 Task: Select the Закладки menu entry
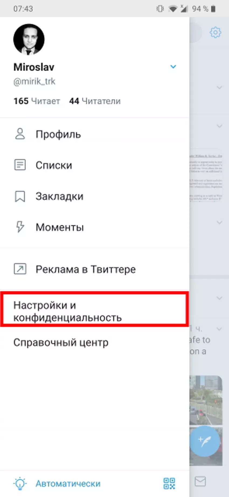[95, 196]
